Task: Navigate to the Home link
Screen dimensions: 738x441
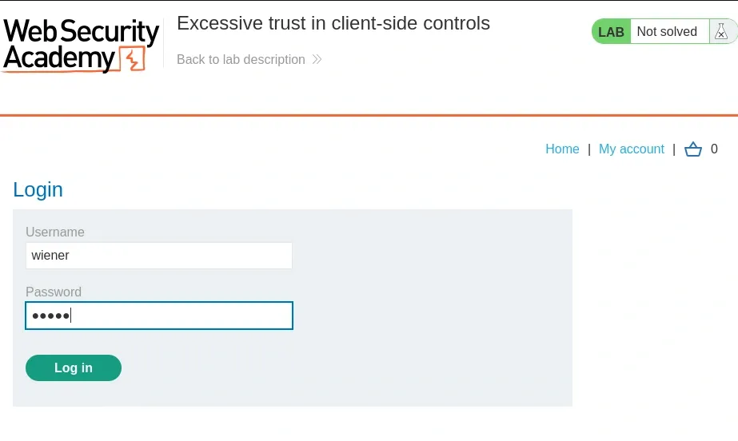Action: pyautogui.click(x=562, y=149)
